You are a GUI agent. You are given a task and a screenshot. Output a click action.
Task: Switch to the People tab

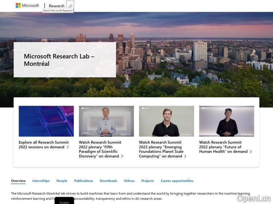(x=62, y=181)
